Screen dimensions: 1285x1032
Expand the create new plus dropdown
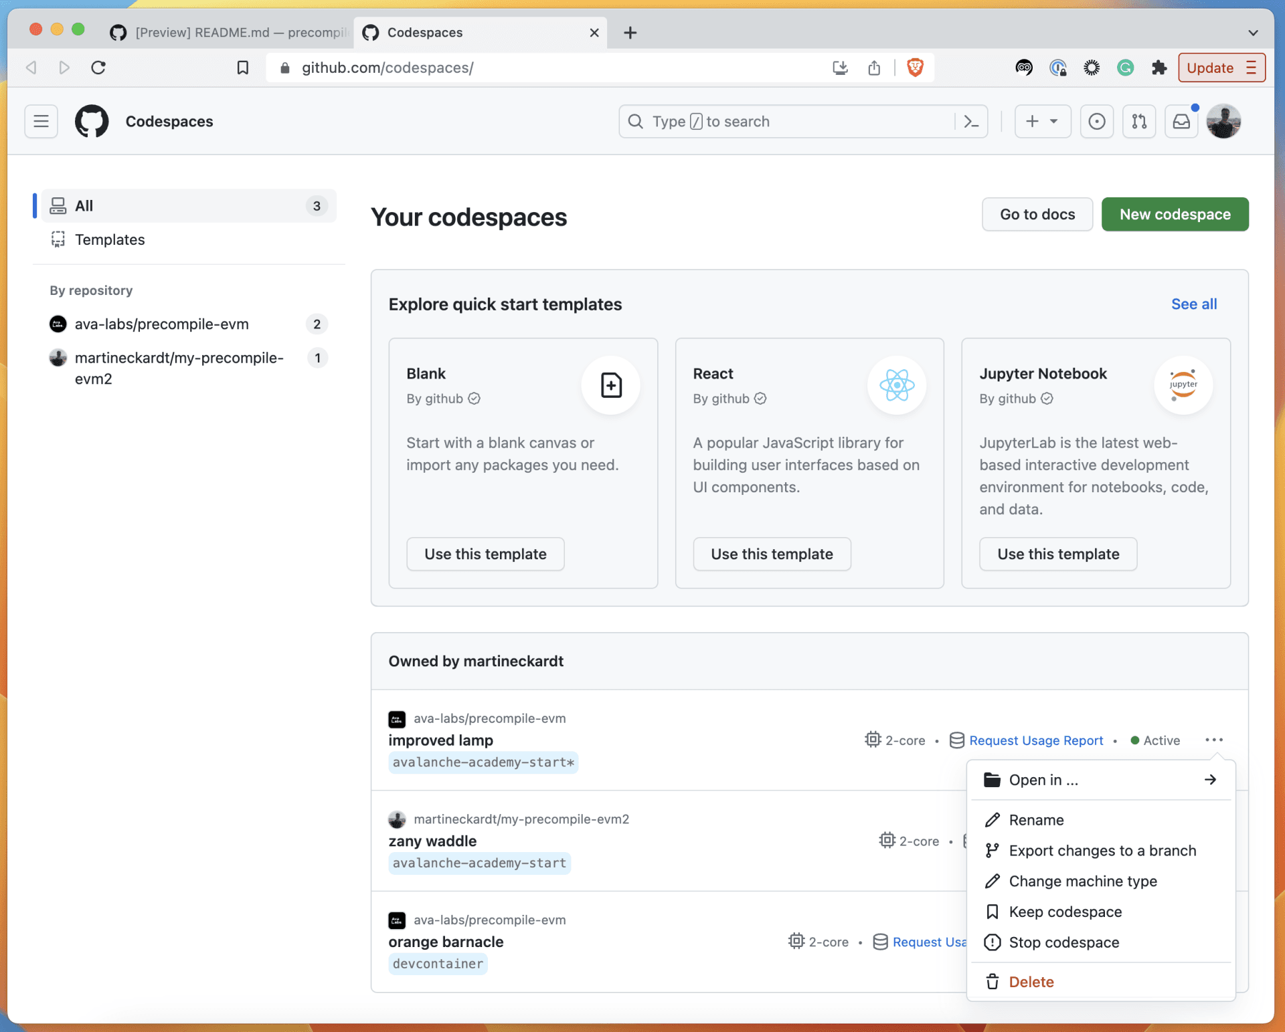tap(1042, 121)
